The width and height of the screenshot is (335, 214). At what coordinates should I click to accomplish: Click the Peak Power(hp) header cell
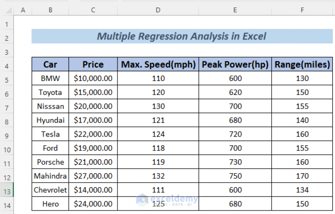click(x=235, y=64)
